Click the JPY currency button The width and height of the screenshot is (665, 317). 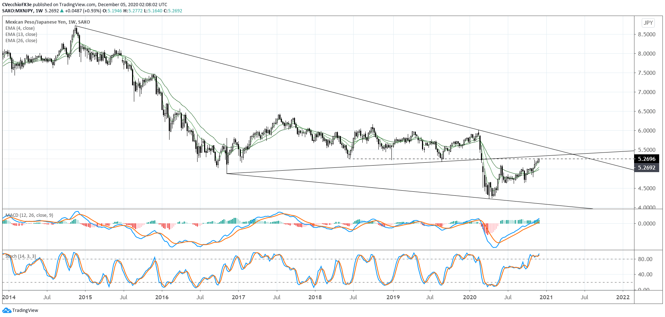pos(648,23)
